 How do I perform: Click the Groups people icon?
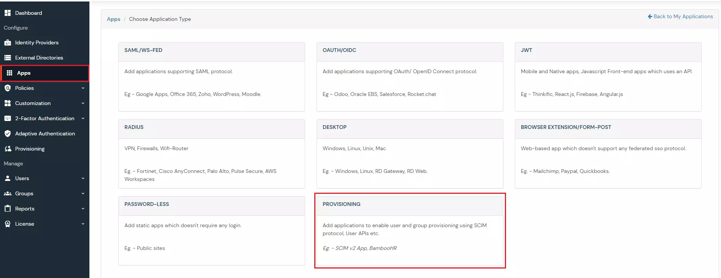click(x=8, y=193)
